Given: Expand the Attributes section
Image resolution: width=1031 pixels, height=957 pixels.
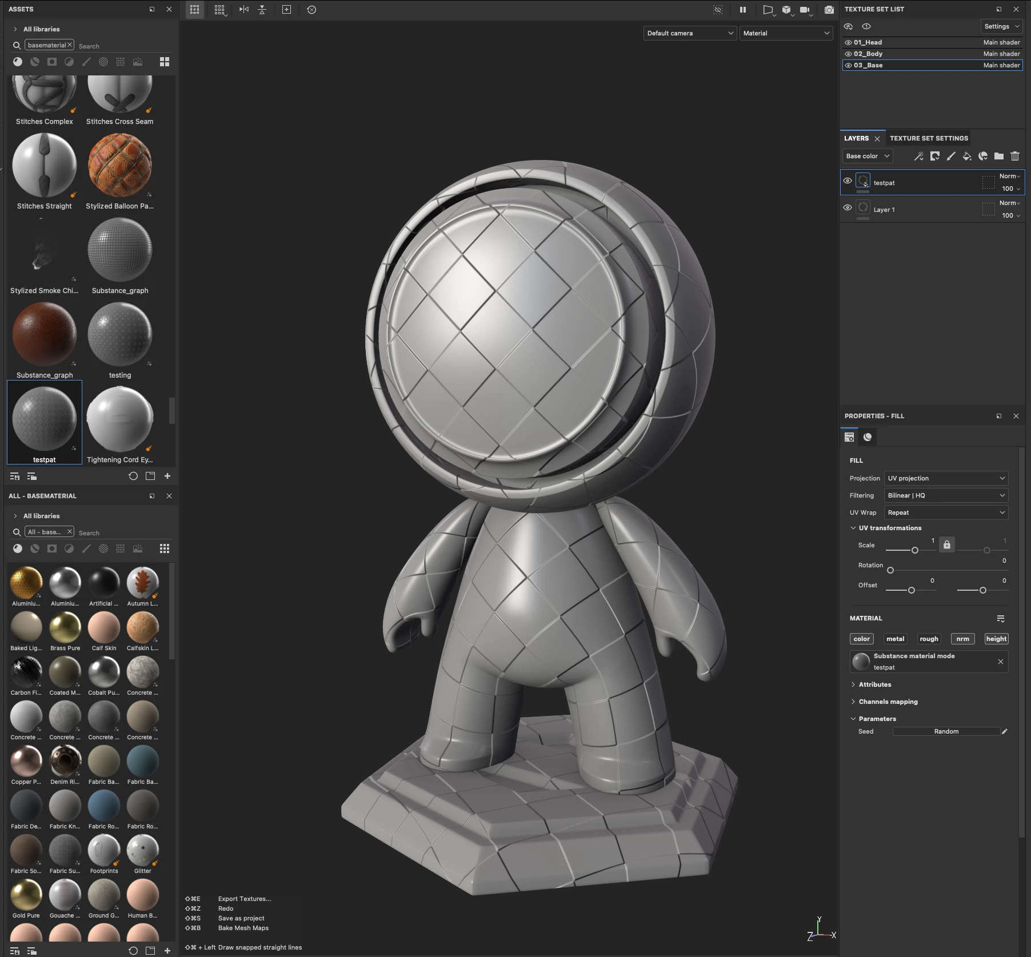Looking at the screenshot, I should click(x=853, y=684).
